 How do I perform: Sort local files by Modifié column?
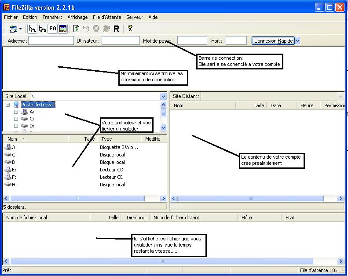(154, 139)
